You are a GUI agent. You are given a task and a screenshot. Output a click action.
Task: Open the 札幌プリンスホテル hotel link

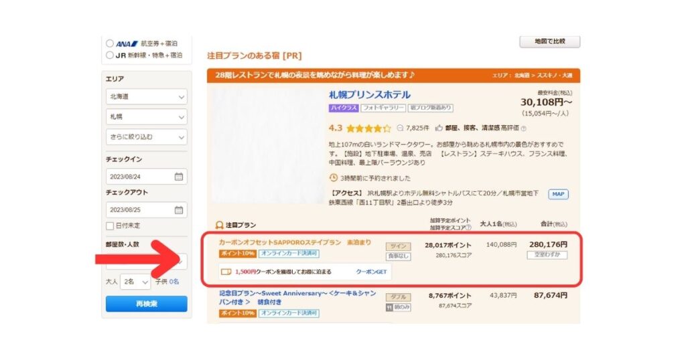click(x=370, y=95)
